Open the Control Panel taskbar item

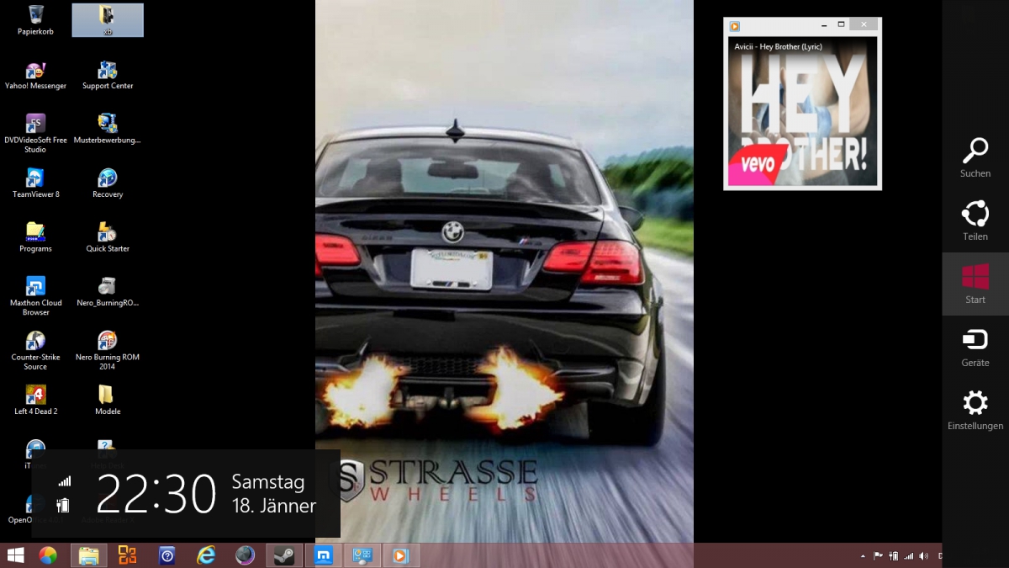pos(362,555)
